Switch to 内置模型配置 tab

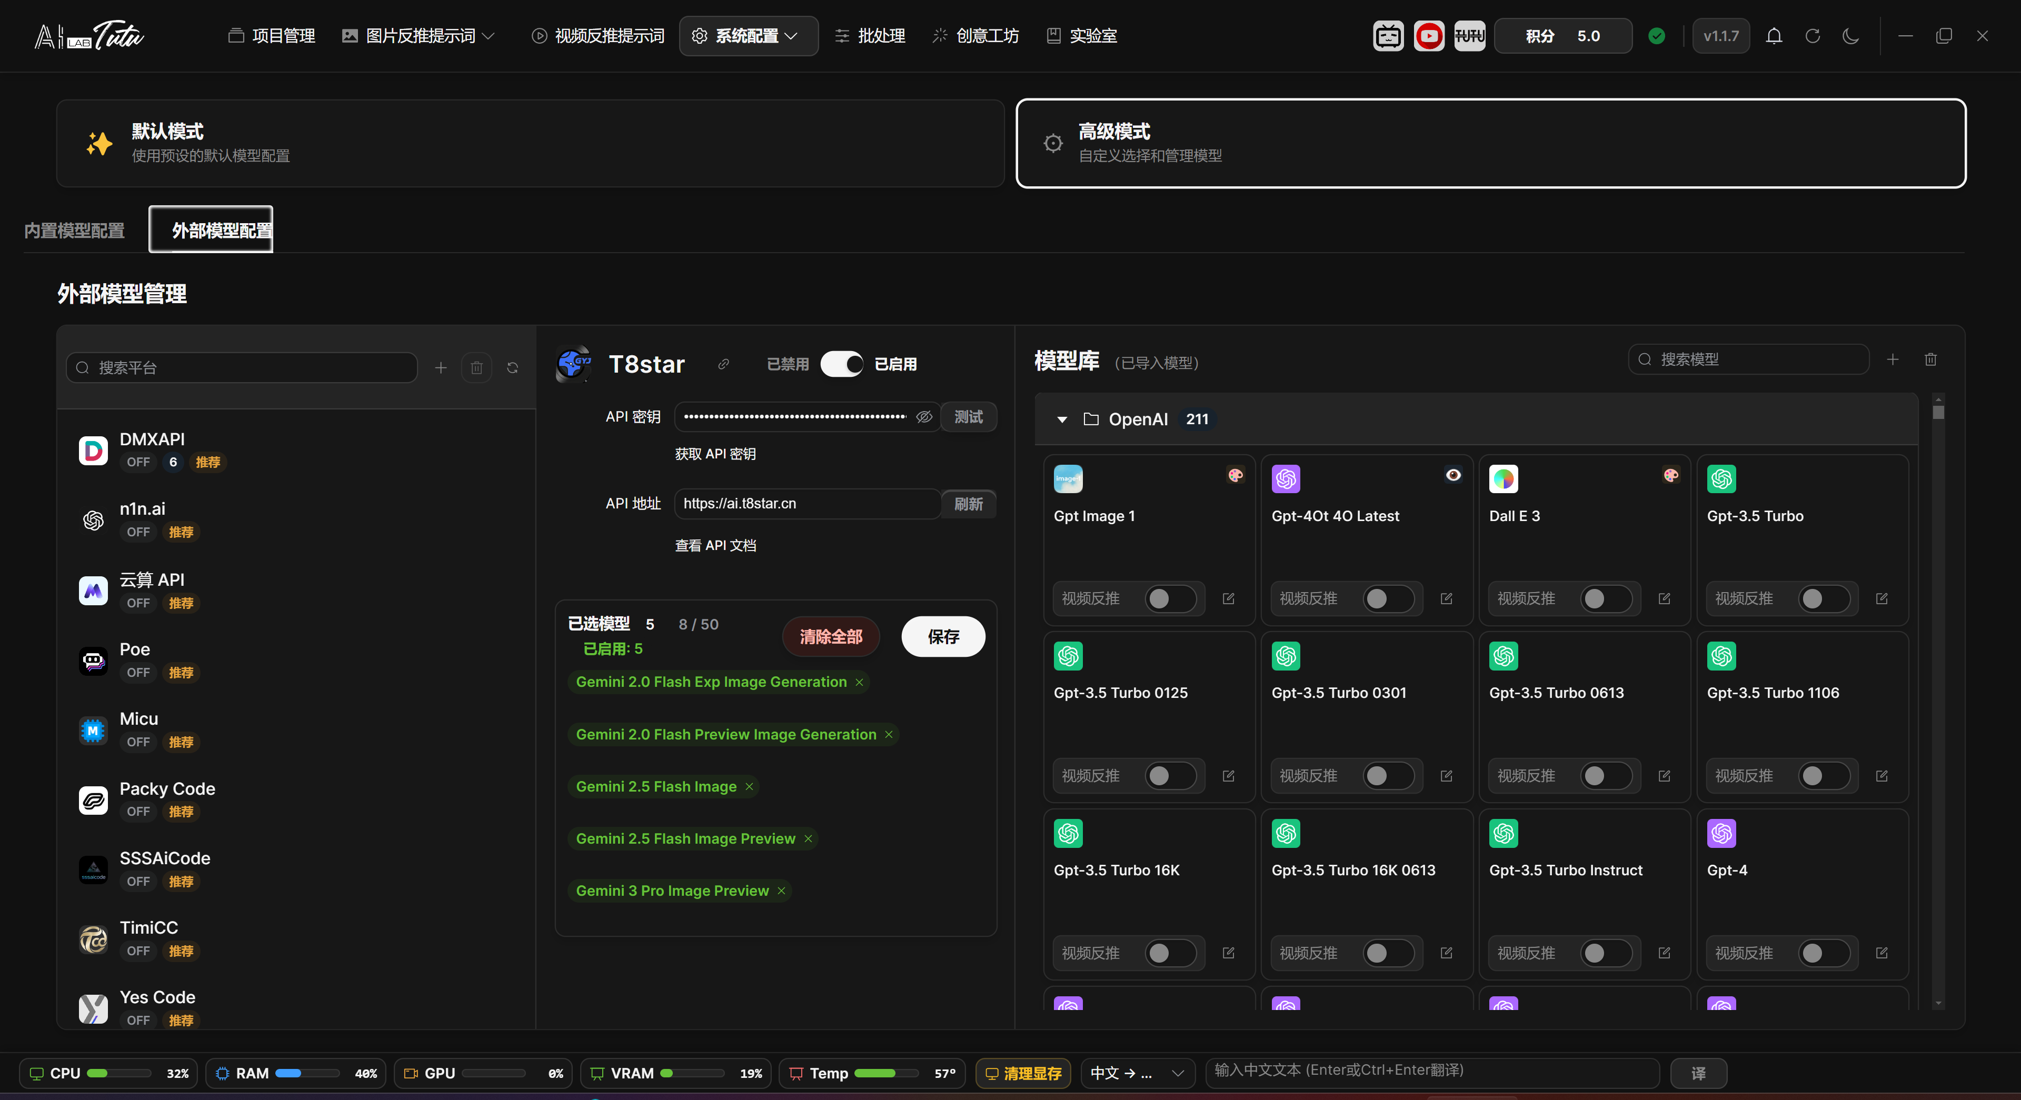75,231
